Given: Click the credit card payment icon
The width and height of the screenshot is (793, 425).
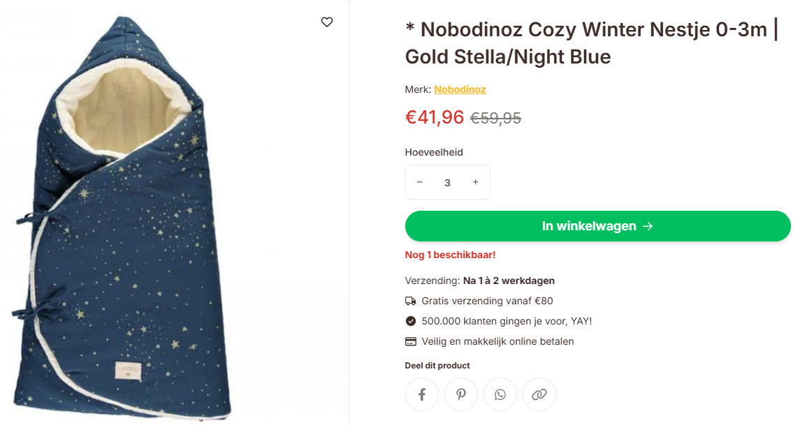Looking at the screenshot, I should [x=411, y=341].
